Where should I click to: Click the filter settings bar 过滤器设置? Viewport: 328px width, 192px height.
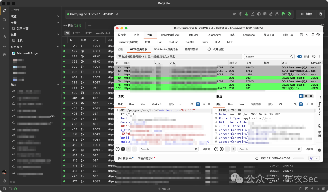[179, 57]
